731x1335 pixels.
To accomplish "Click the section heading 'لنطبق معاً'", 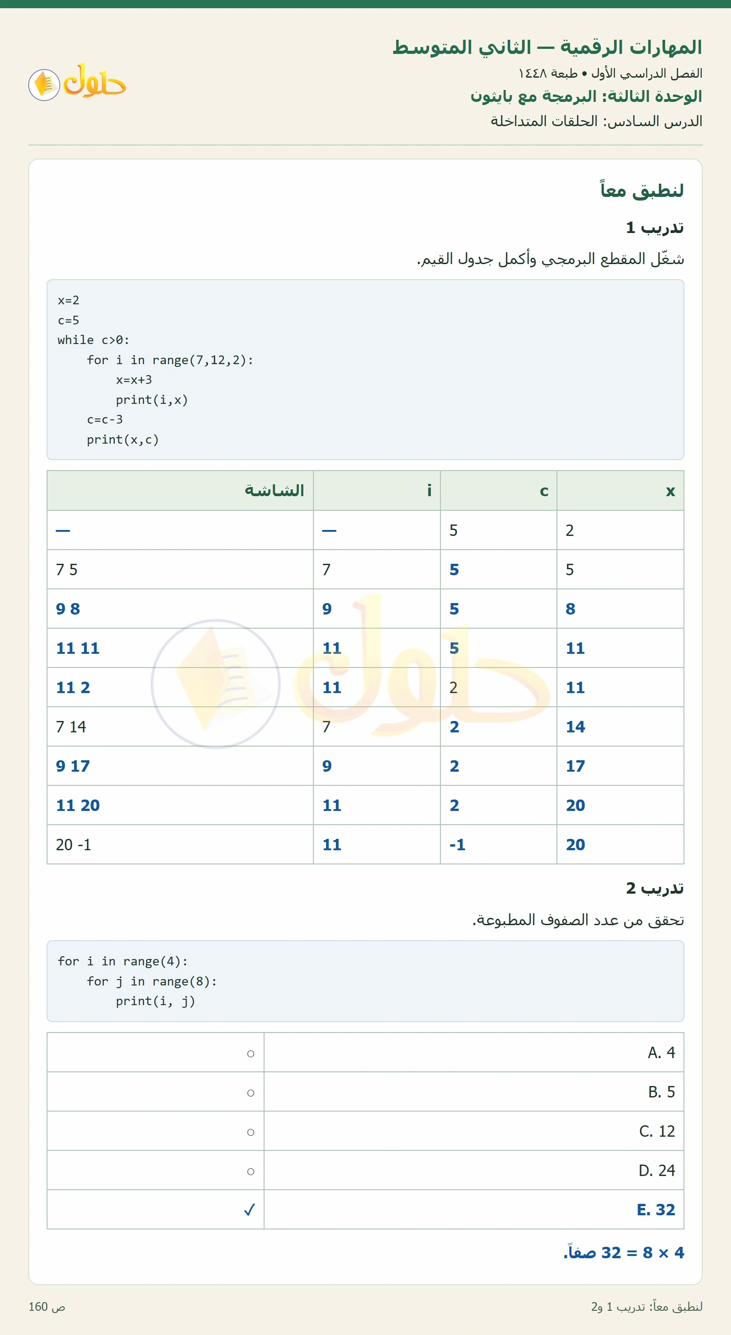I will (642, 190).
